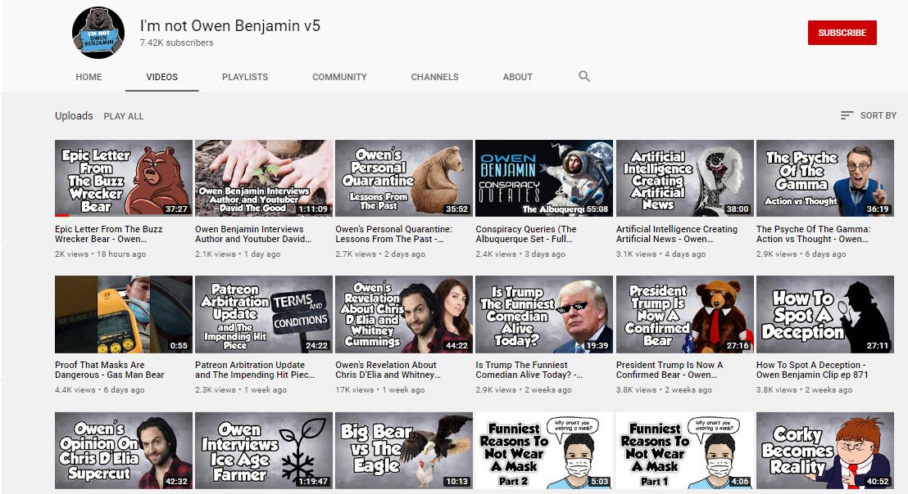Open the channel search magnifier icon

584,76
